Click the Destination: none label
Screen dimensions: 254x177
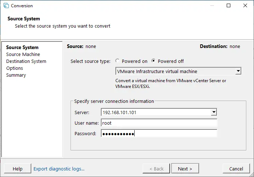(x=220, y=47)
